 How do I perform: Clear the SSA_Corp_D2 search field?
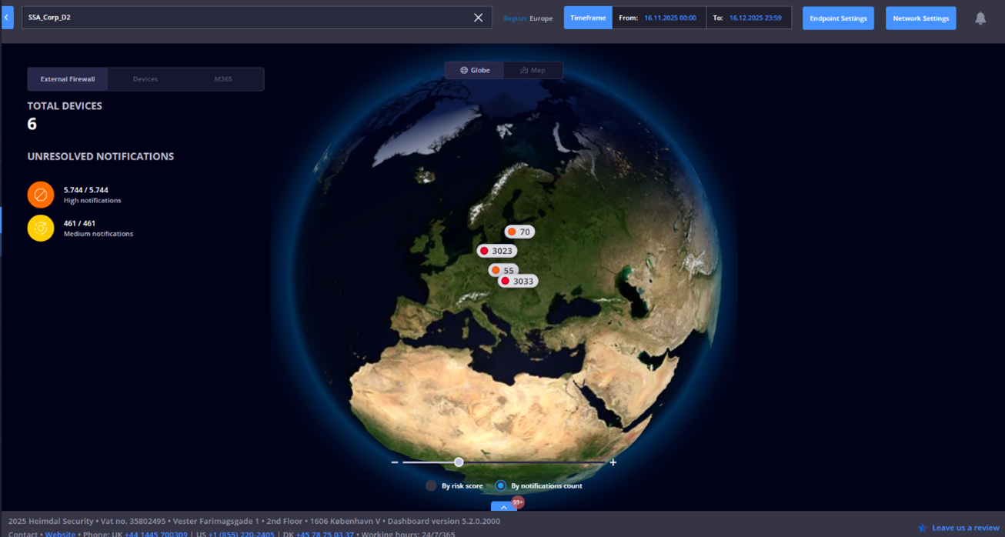click(478, 18)
